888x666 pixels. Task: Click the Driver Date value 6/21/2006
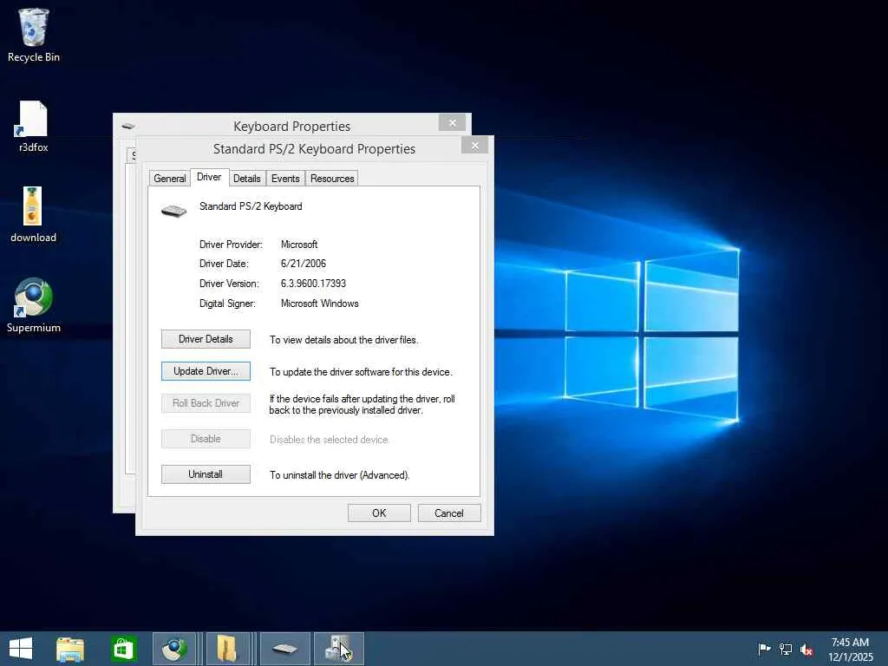tap(303, 264)
